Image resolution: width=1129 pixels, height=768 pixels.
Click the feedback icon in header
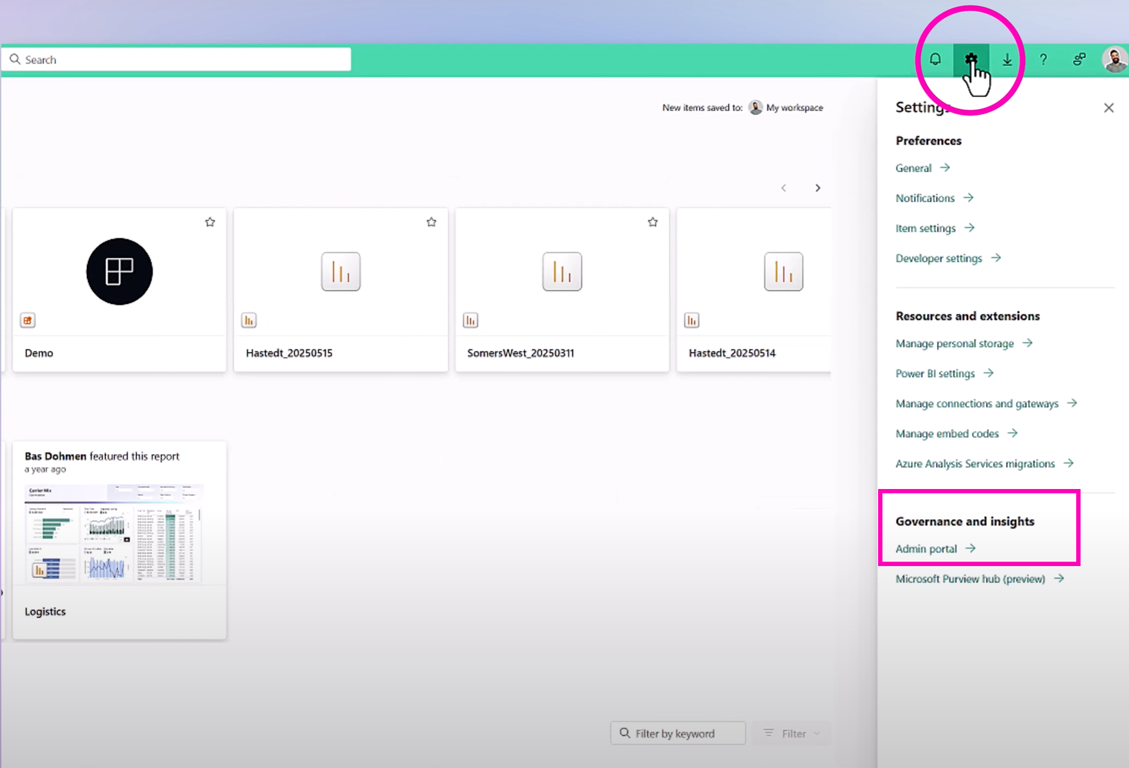1079,60
